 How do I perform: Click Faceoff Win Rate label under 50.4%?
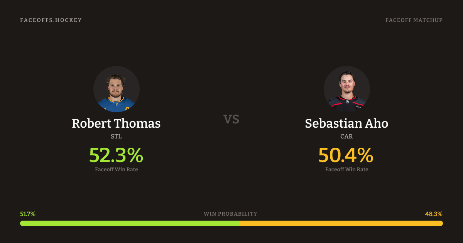(x=346, y=169)
